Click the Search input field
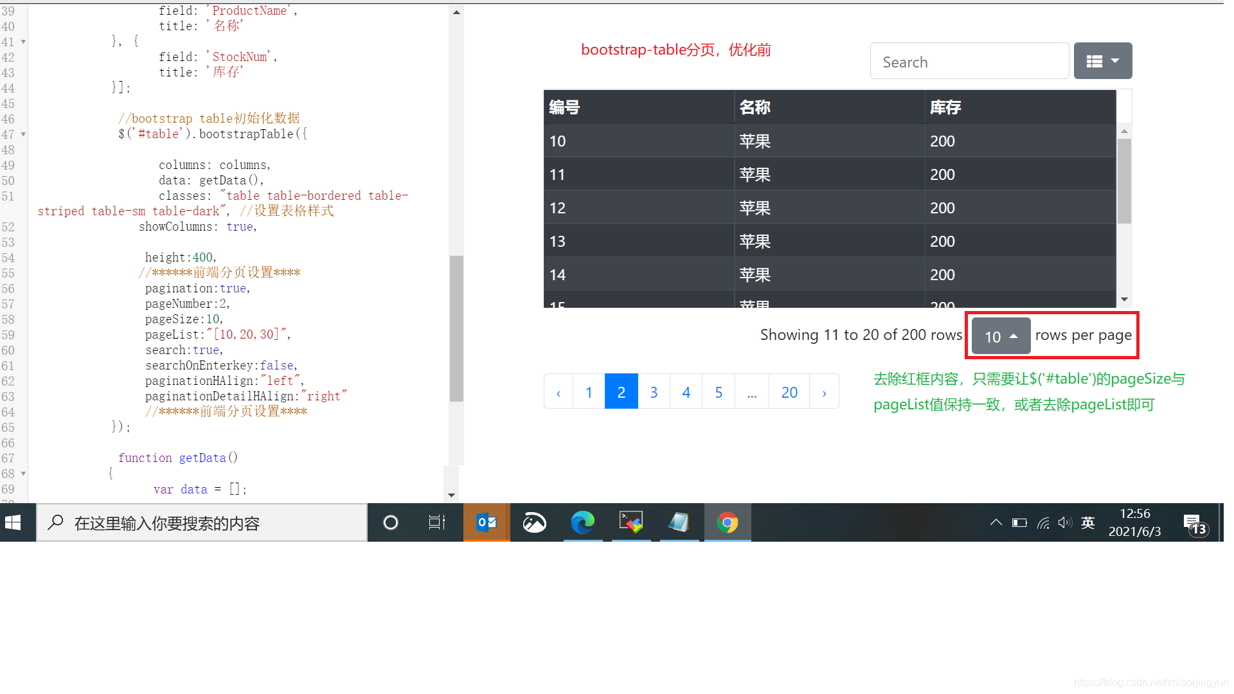 969,61
